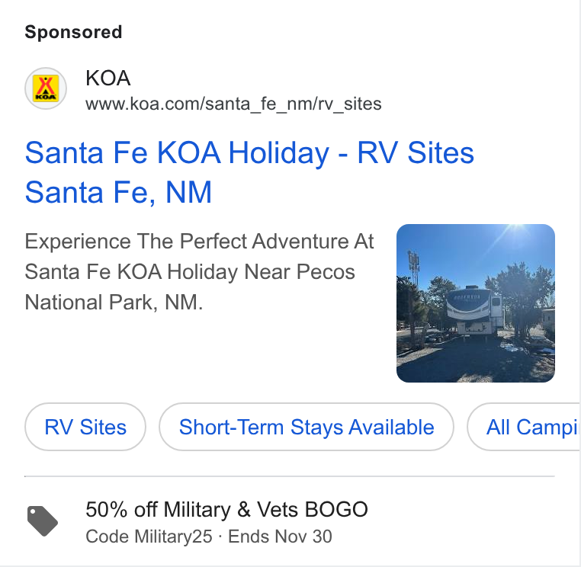Click the KOA logo icon
Image resolution: width=581 pixels, height=567 pixels.
tap(46, 88)
